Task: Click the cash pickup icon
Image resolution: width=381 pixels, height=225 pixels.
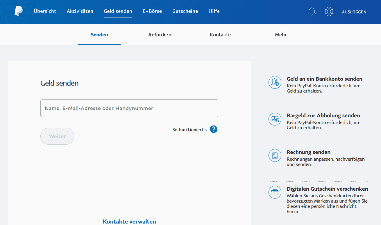Action: point(275,119)
